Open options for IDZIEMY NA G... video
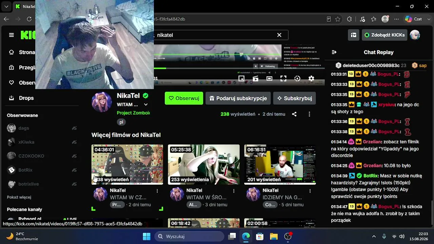The image size is (434, 244). tap(310, 191)
